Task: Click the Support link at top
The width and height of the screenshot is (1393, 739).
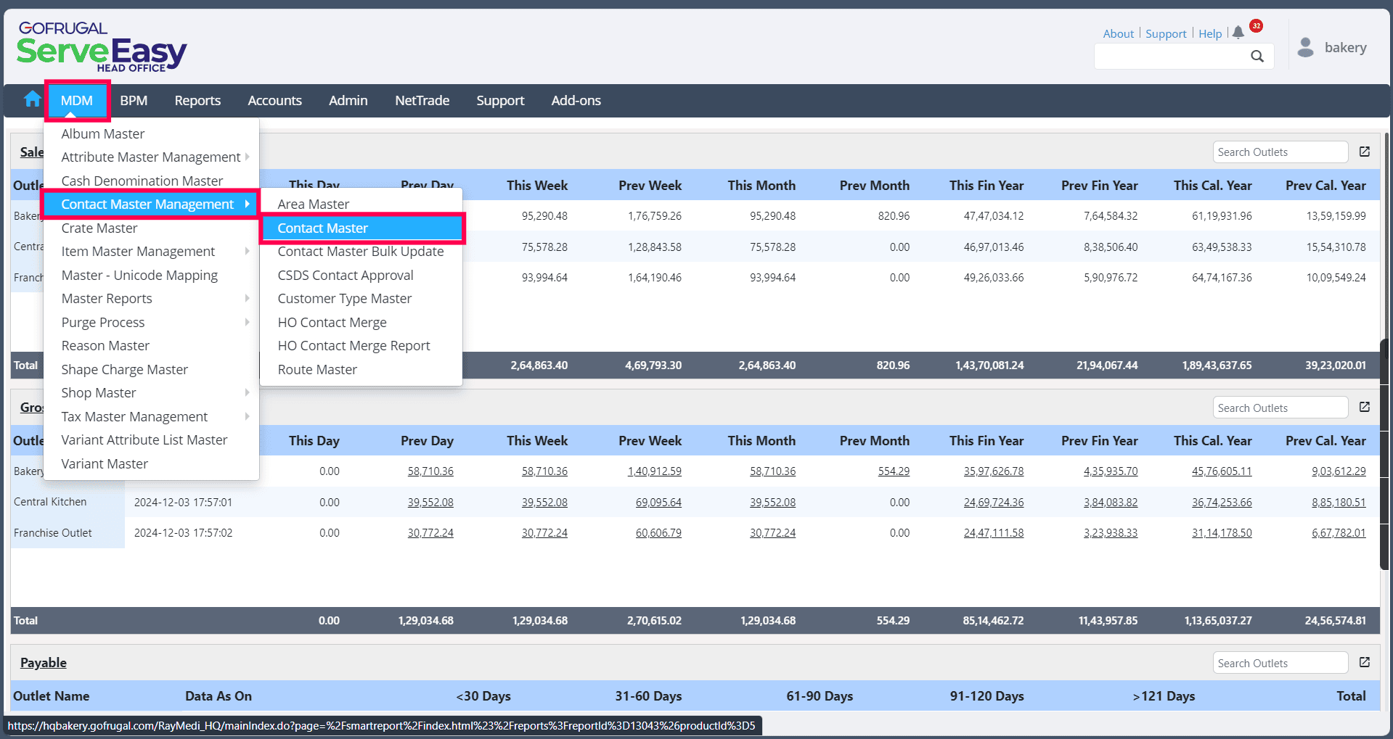Action: (1166, 34)
